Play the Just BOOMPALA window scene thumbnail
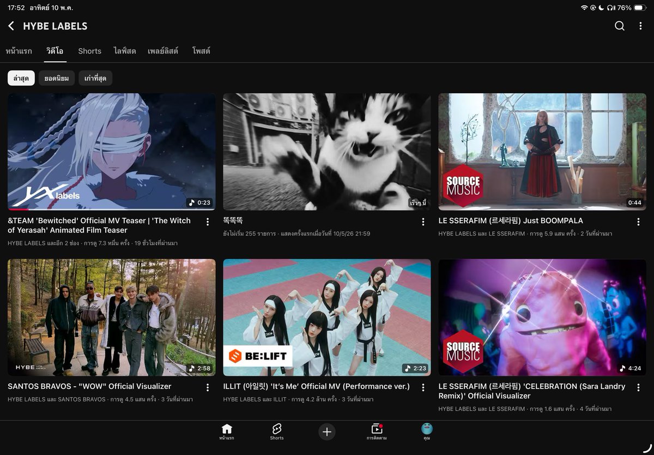 [x=542, y=152]
